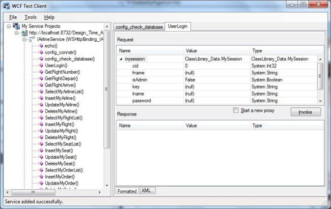The height and width of the screenshot is (209, 331).
Task: Click the Request grid Type column header
Action: point(287,51)
